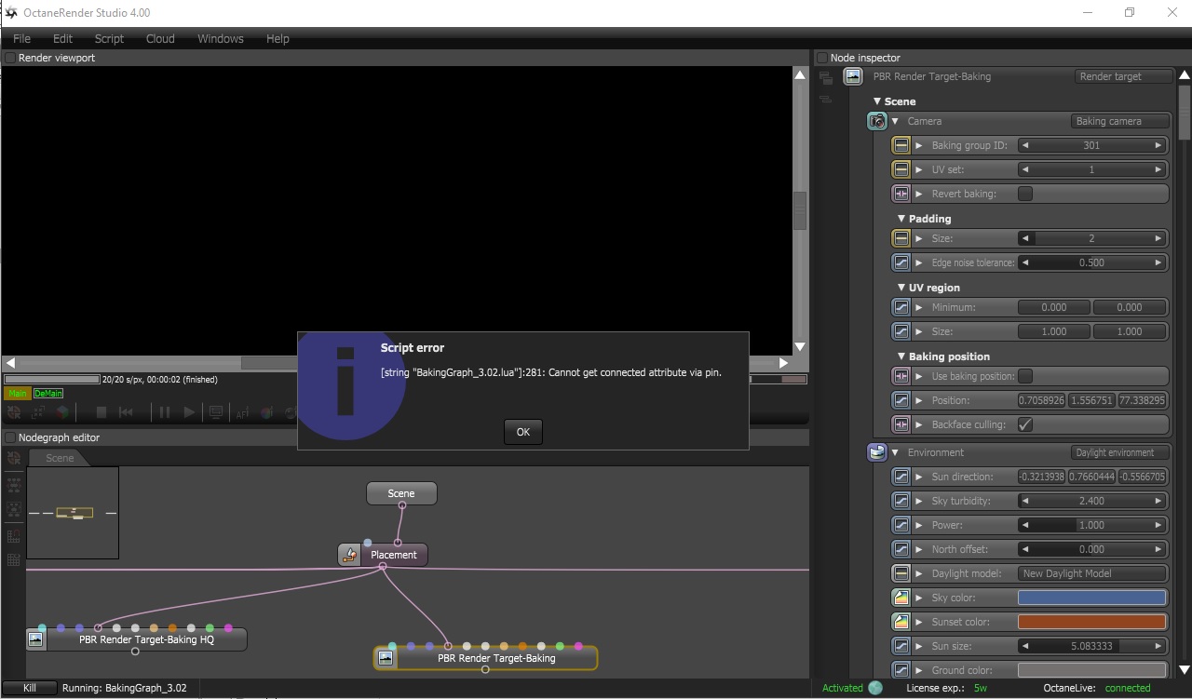
Task: Decrease the UV set value arrow
Action: tap(1025, 169)
